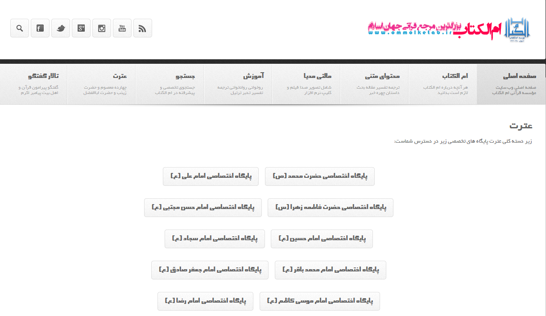Open پایگاه اختصاصی حضرت فاطمه زهرا (س)

(331, 208)
